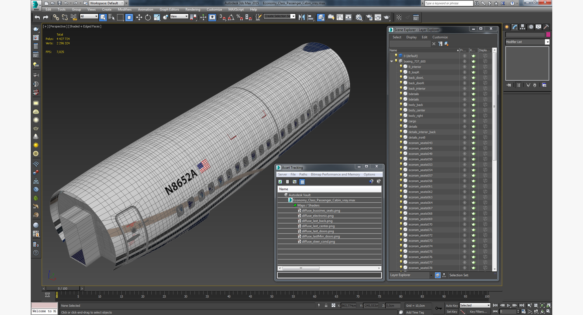Activate the Select and Move tool
This screenshot has width=583, height=315.
[139, 17]
